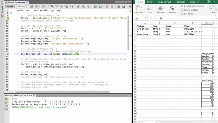Click the Uncomment icon in the NetBeans editor toolbar
Screen dimensions: 218x123
point(124,6)
